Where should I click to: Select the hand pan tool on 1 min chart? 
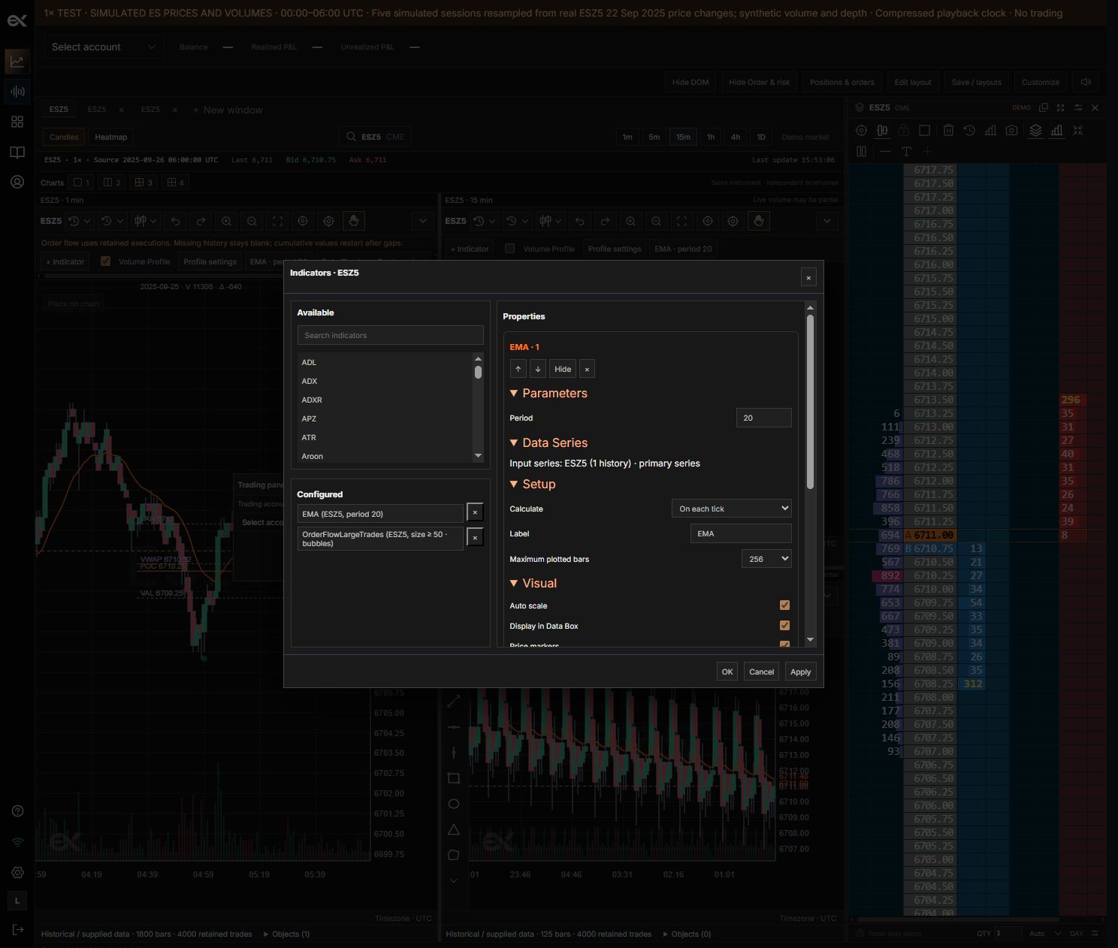pos(354,221)
